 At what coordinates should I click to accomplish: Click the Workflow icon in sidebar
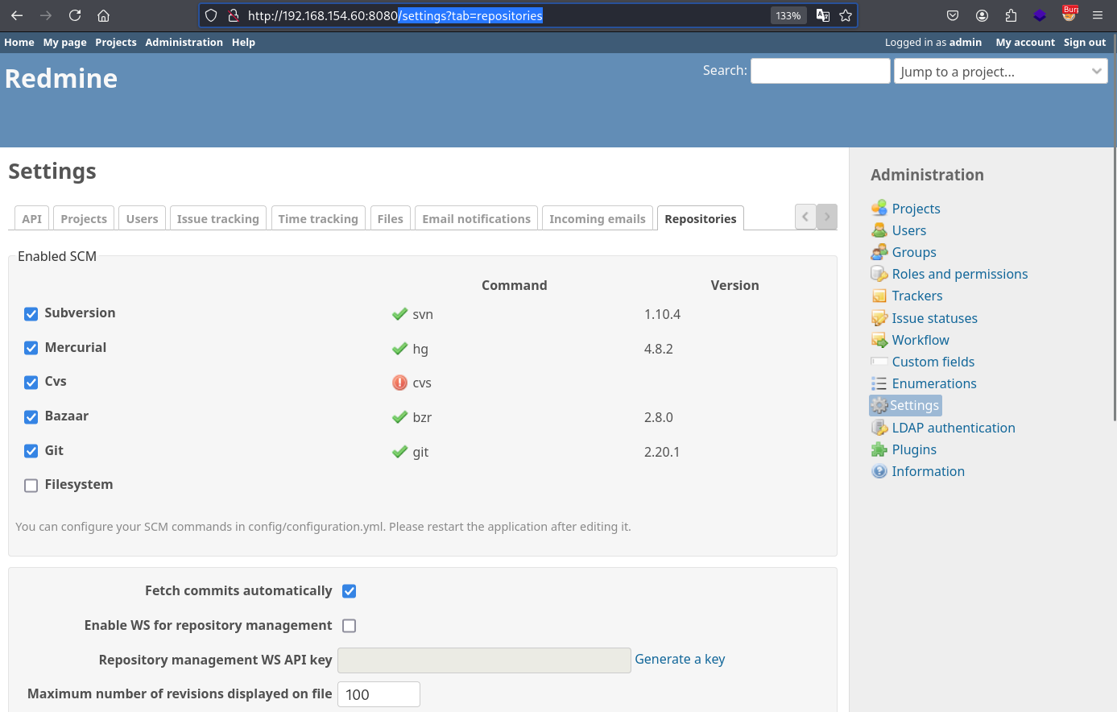[879, 340]
